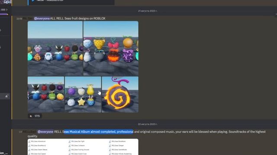Image resolution: width=277 pixels, height=155 pixels.
Task: Click the purple server boost progress bar
Action: [x=4, y=14]
